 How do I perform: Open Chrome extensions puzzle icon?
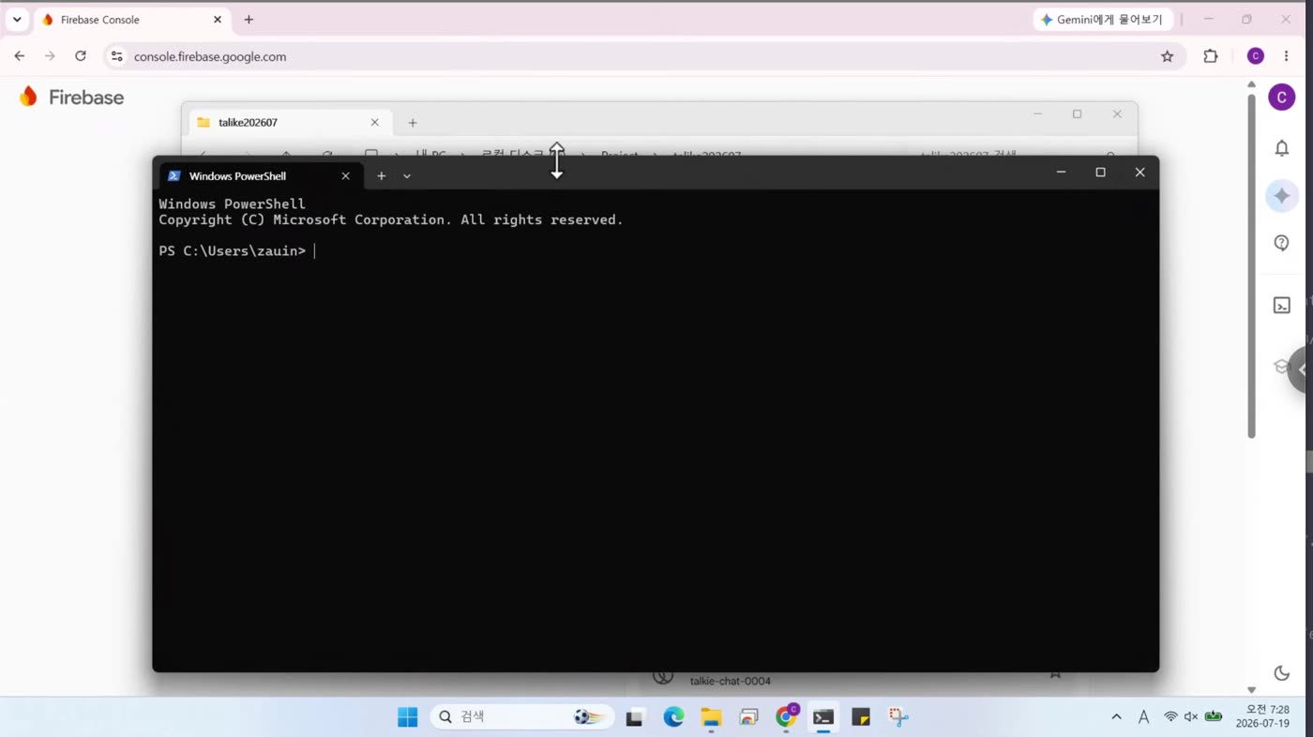click(1211, 56)
